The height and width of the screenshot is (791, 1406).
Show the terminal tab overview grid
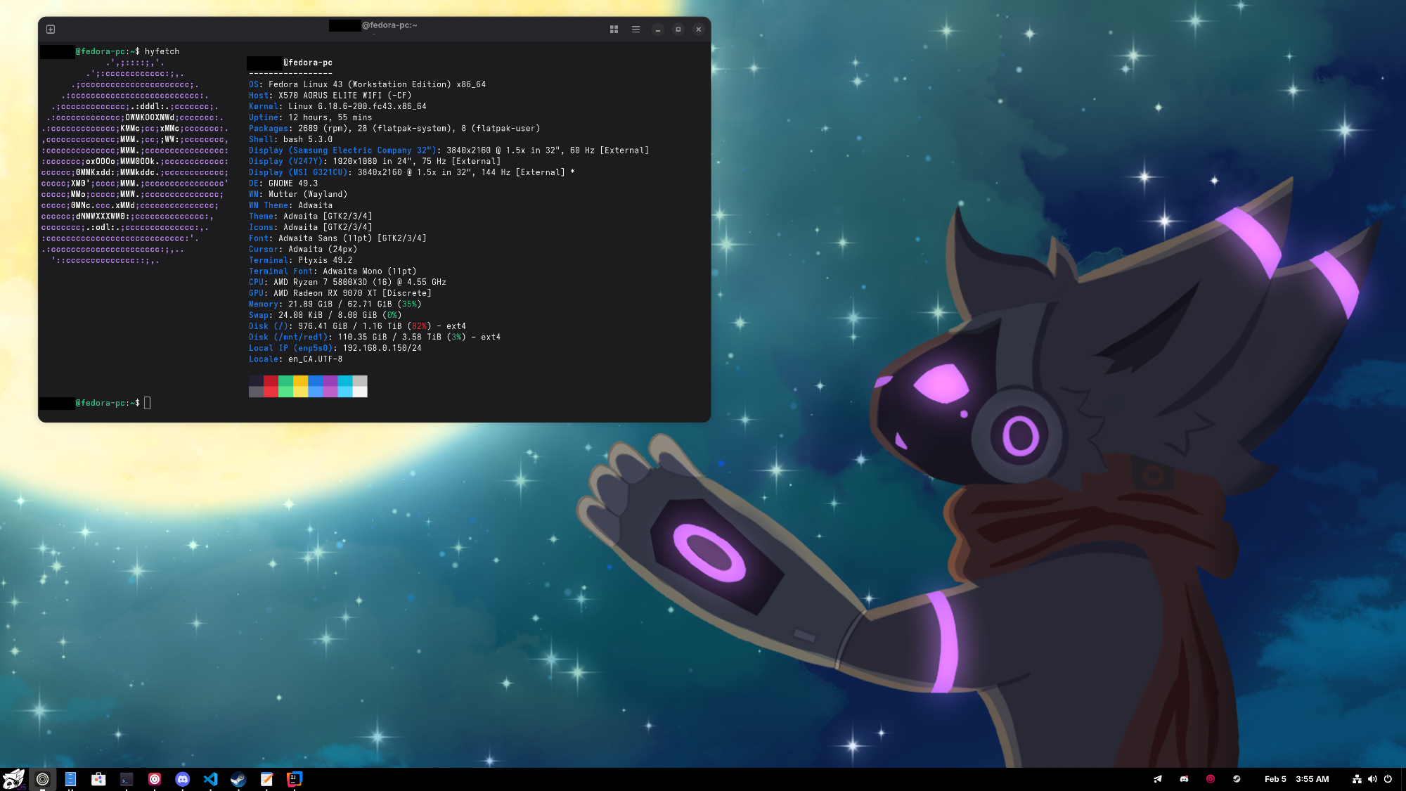(614, 29)
